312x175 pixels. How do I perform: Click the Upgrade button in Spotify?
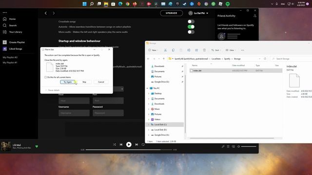coord(171,13)
